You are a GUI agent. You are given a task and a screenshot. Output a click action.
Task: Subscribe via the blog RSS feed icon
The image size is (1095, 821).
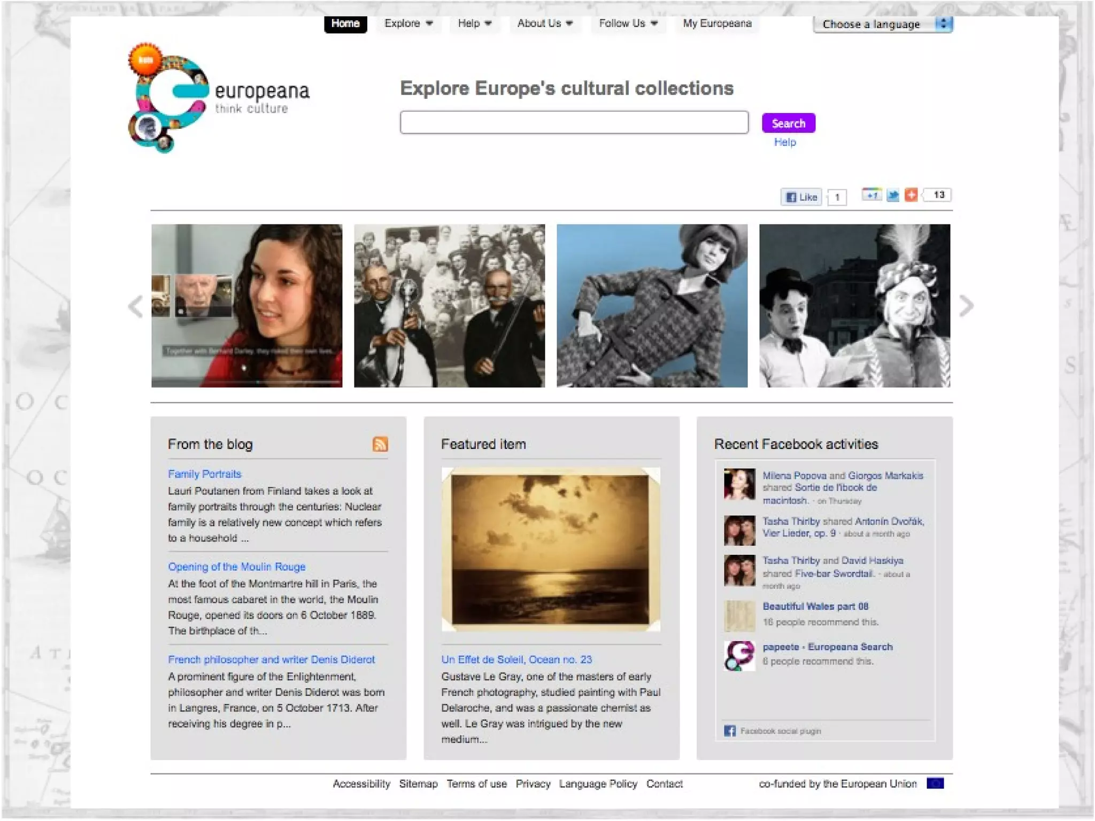[x=380, y=444]
